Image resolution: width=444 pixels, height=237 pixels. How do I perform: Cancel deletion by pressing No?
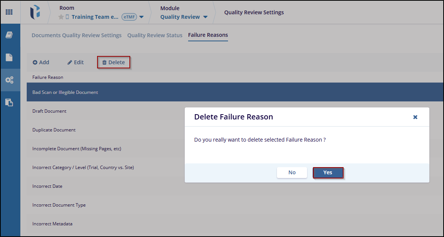292,172
